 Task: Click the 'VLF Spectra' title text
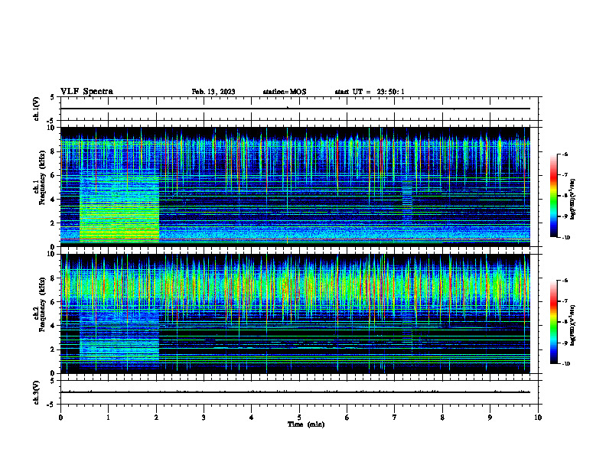[86, 92]
